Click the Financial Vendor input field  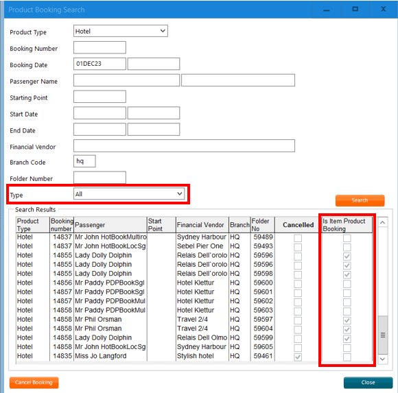(184, 145)
